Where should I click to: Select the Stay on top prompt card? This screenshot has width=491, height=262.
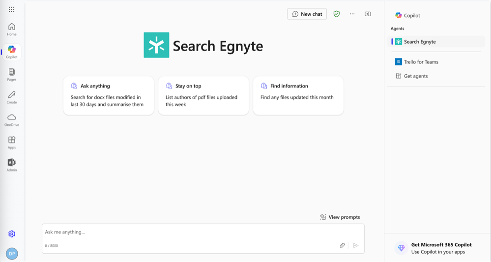tap(203, 95)
